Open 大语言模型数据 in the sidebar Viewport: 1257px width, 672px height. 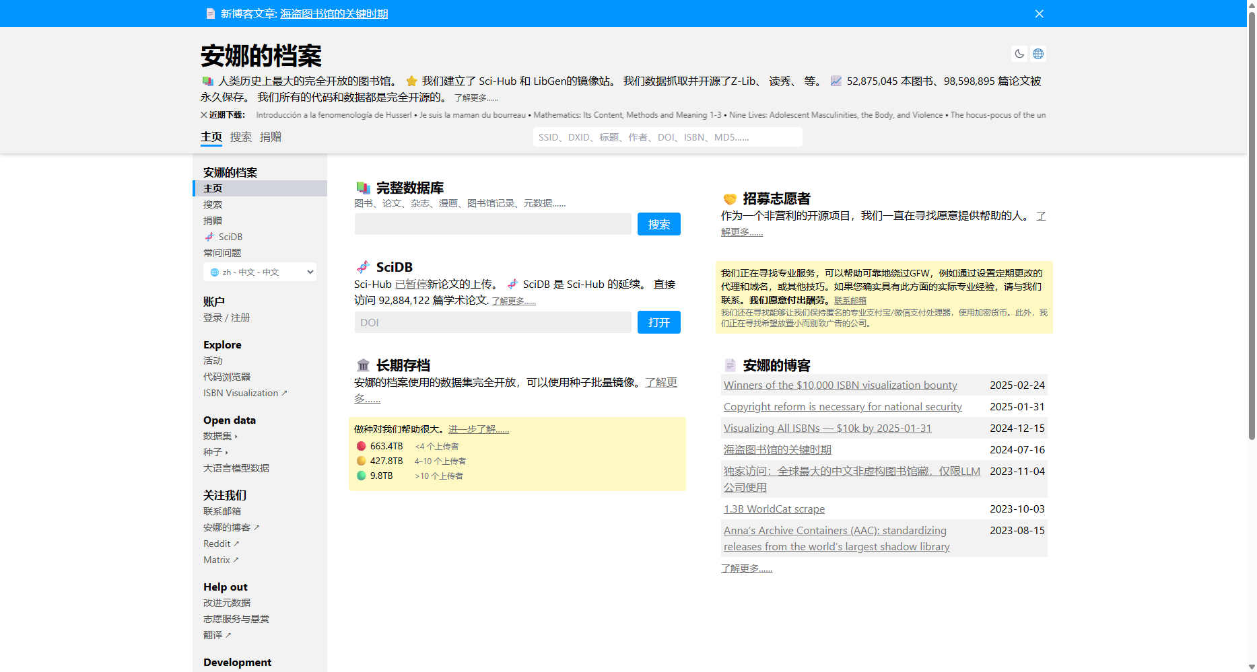point(236,468)
